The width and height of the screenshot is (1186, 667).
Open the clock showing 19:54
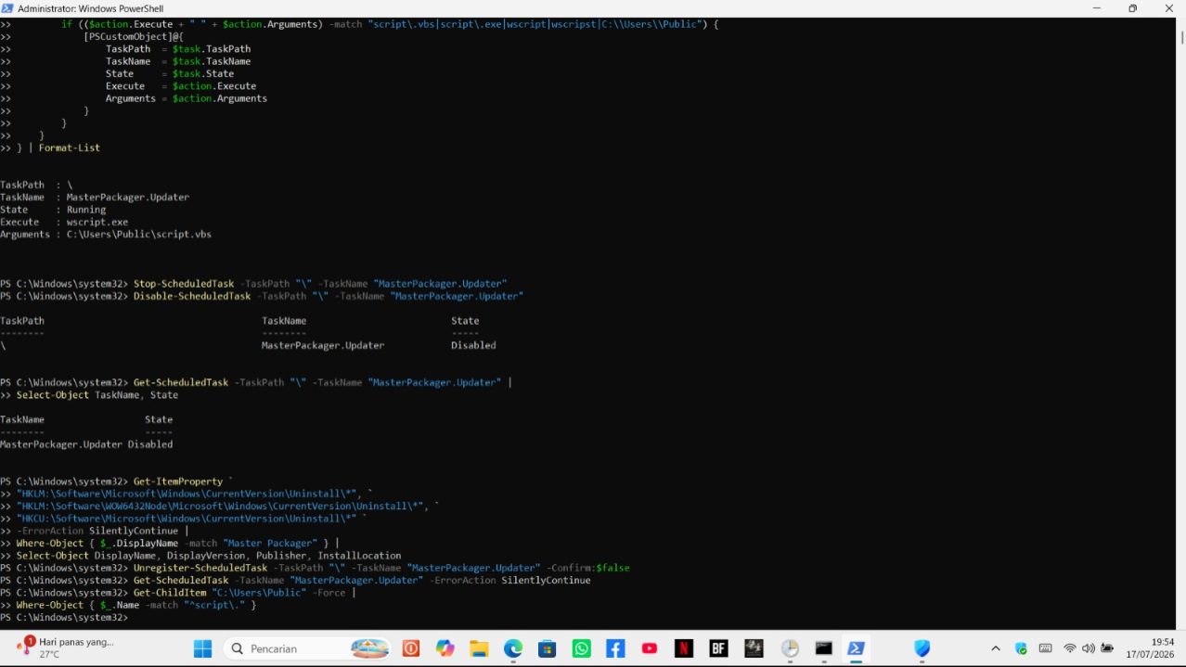(1151, 648)
